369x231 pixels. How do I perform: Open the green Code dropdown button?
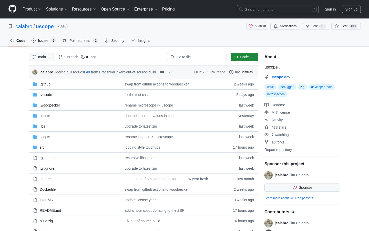[244, 57]
